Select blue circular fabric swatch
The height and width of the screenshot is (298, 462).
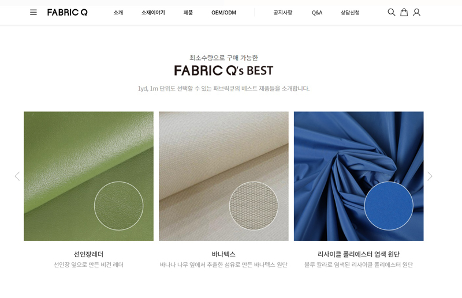click(x=389, y=206)
